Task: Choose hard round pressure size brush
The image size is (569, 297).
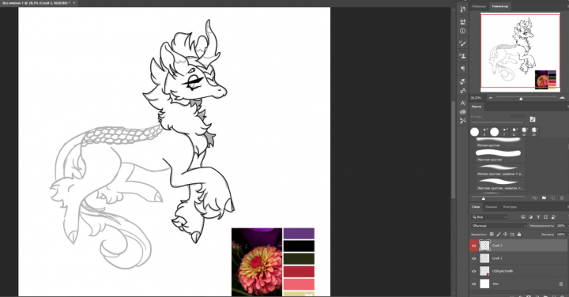Action: pyautogui.click(x=500, y=184)
